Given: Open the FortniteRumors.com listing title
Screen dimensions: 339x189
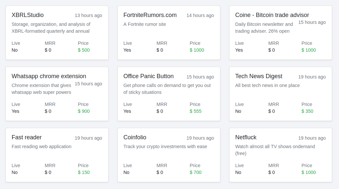Looking at the screenshot, I should click(x=150, y=15).
